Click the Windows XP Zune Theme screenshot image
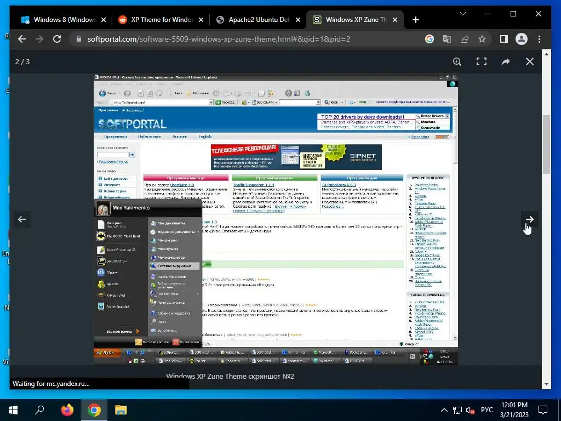Viewport: 561px width, 421px height. coord(276,219)
